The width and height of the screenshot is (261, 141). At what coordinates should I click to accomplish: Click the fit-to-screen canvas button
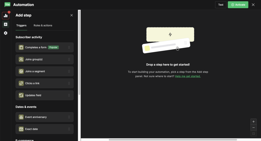point(253,134)
